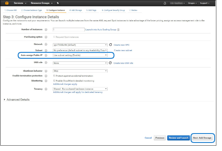Click info icon for Number of instances
Viewport: 222px width, 151px height.
[46, 30]
